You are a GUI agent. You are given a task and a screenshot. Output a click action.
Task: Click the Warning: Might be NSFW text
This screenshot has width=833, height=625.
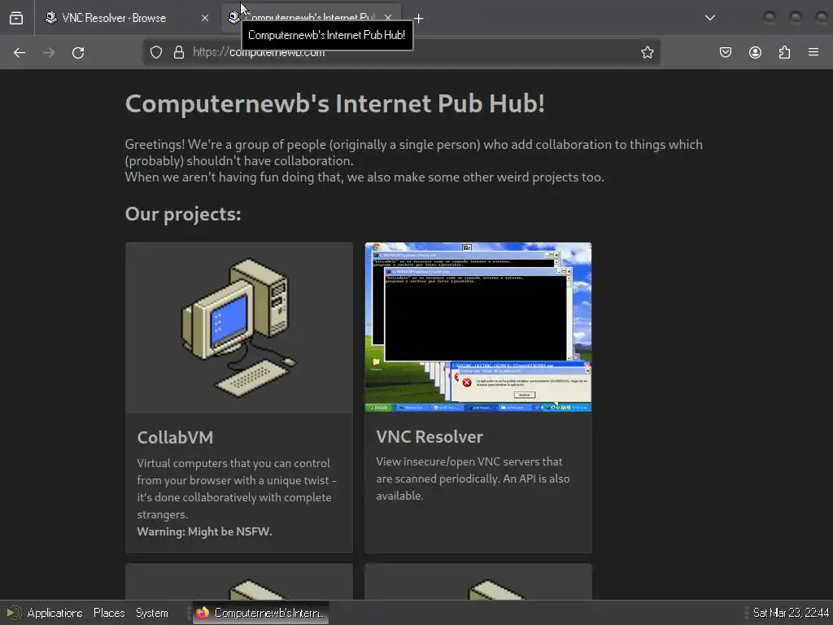(x=204, y=531)
